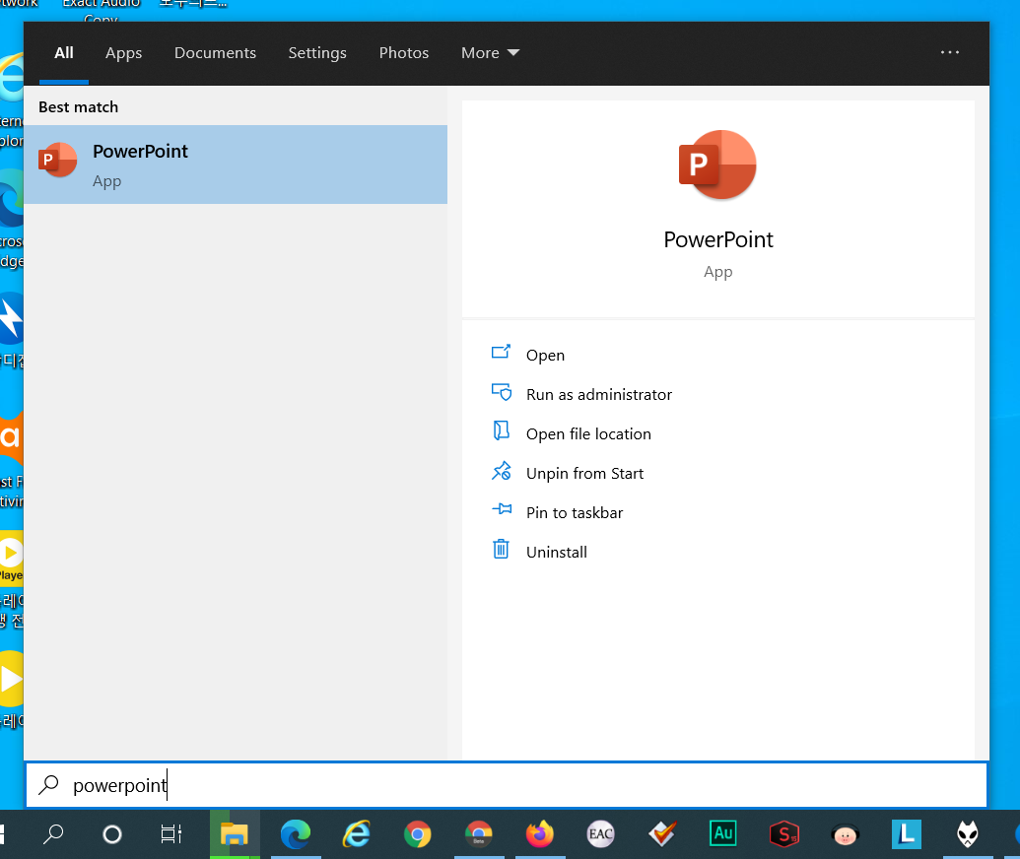Click the Open file location folder icon
This screenshot has height=859, width=1020.
coord(501,430)
